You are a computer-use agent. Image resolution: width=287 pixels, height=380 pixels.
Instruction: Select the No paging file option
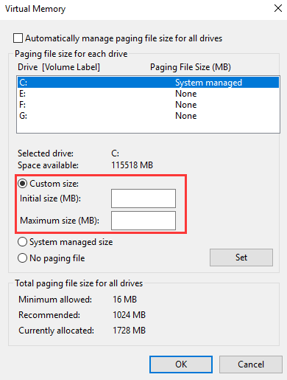[x=22, y=258]
